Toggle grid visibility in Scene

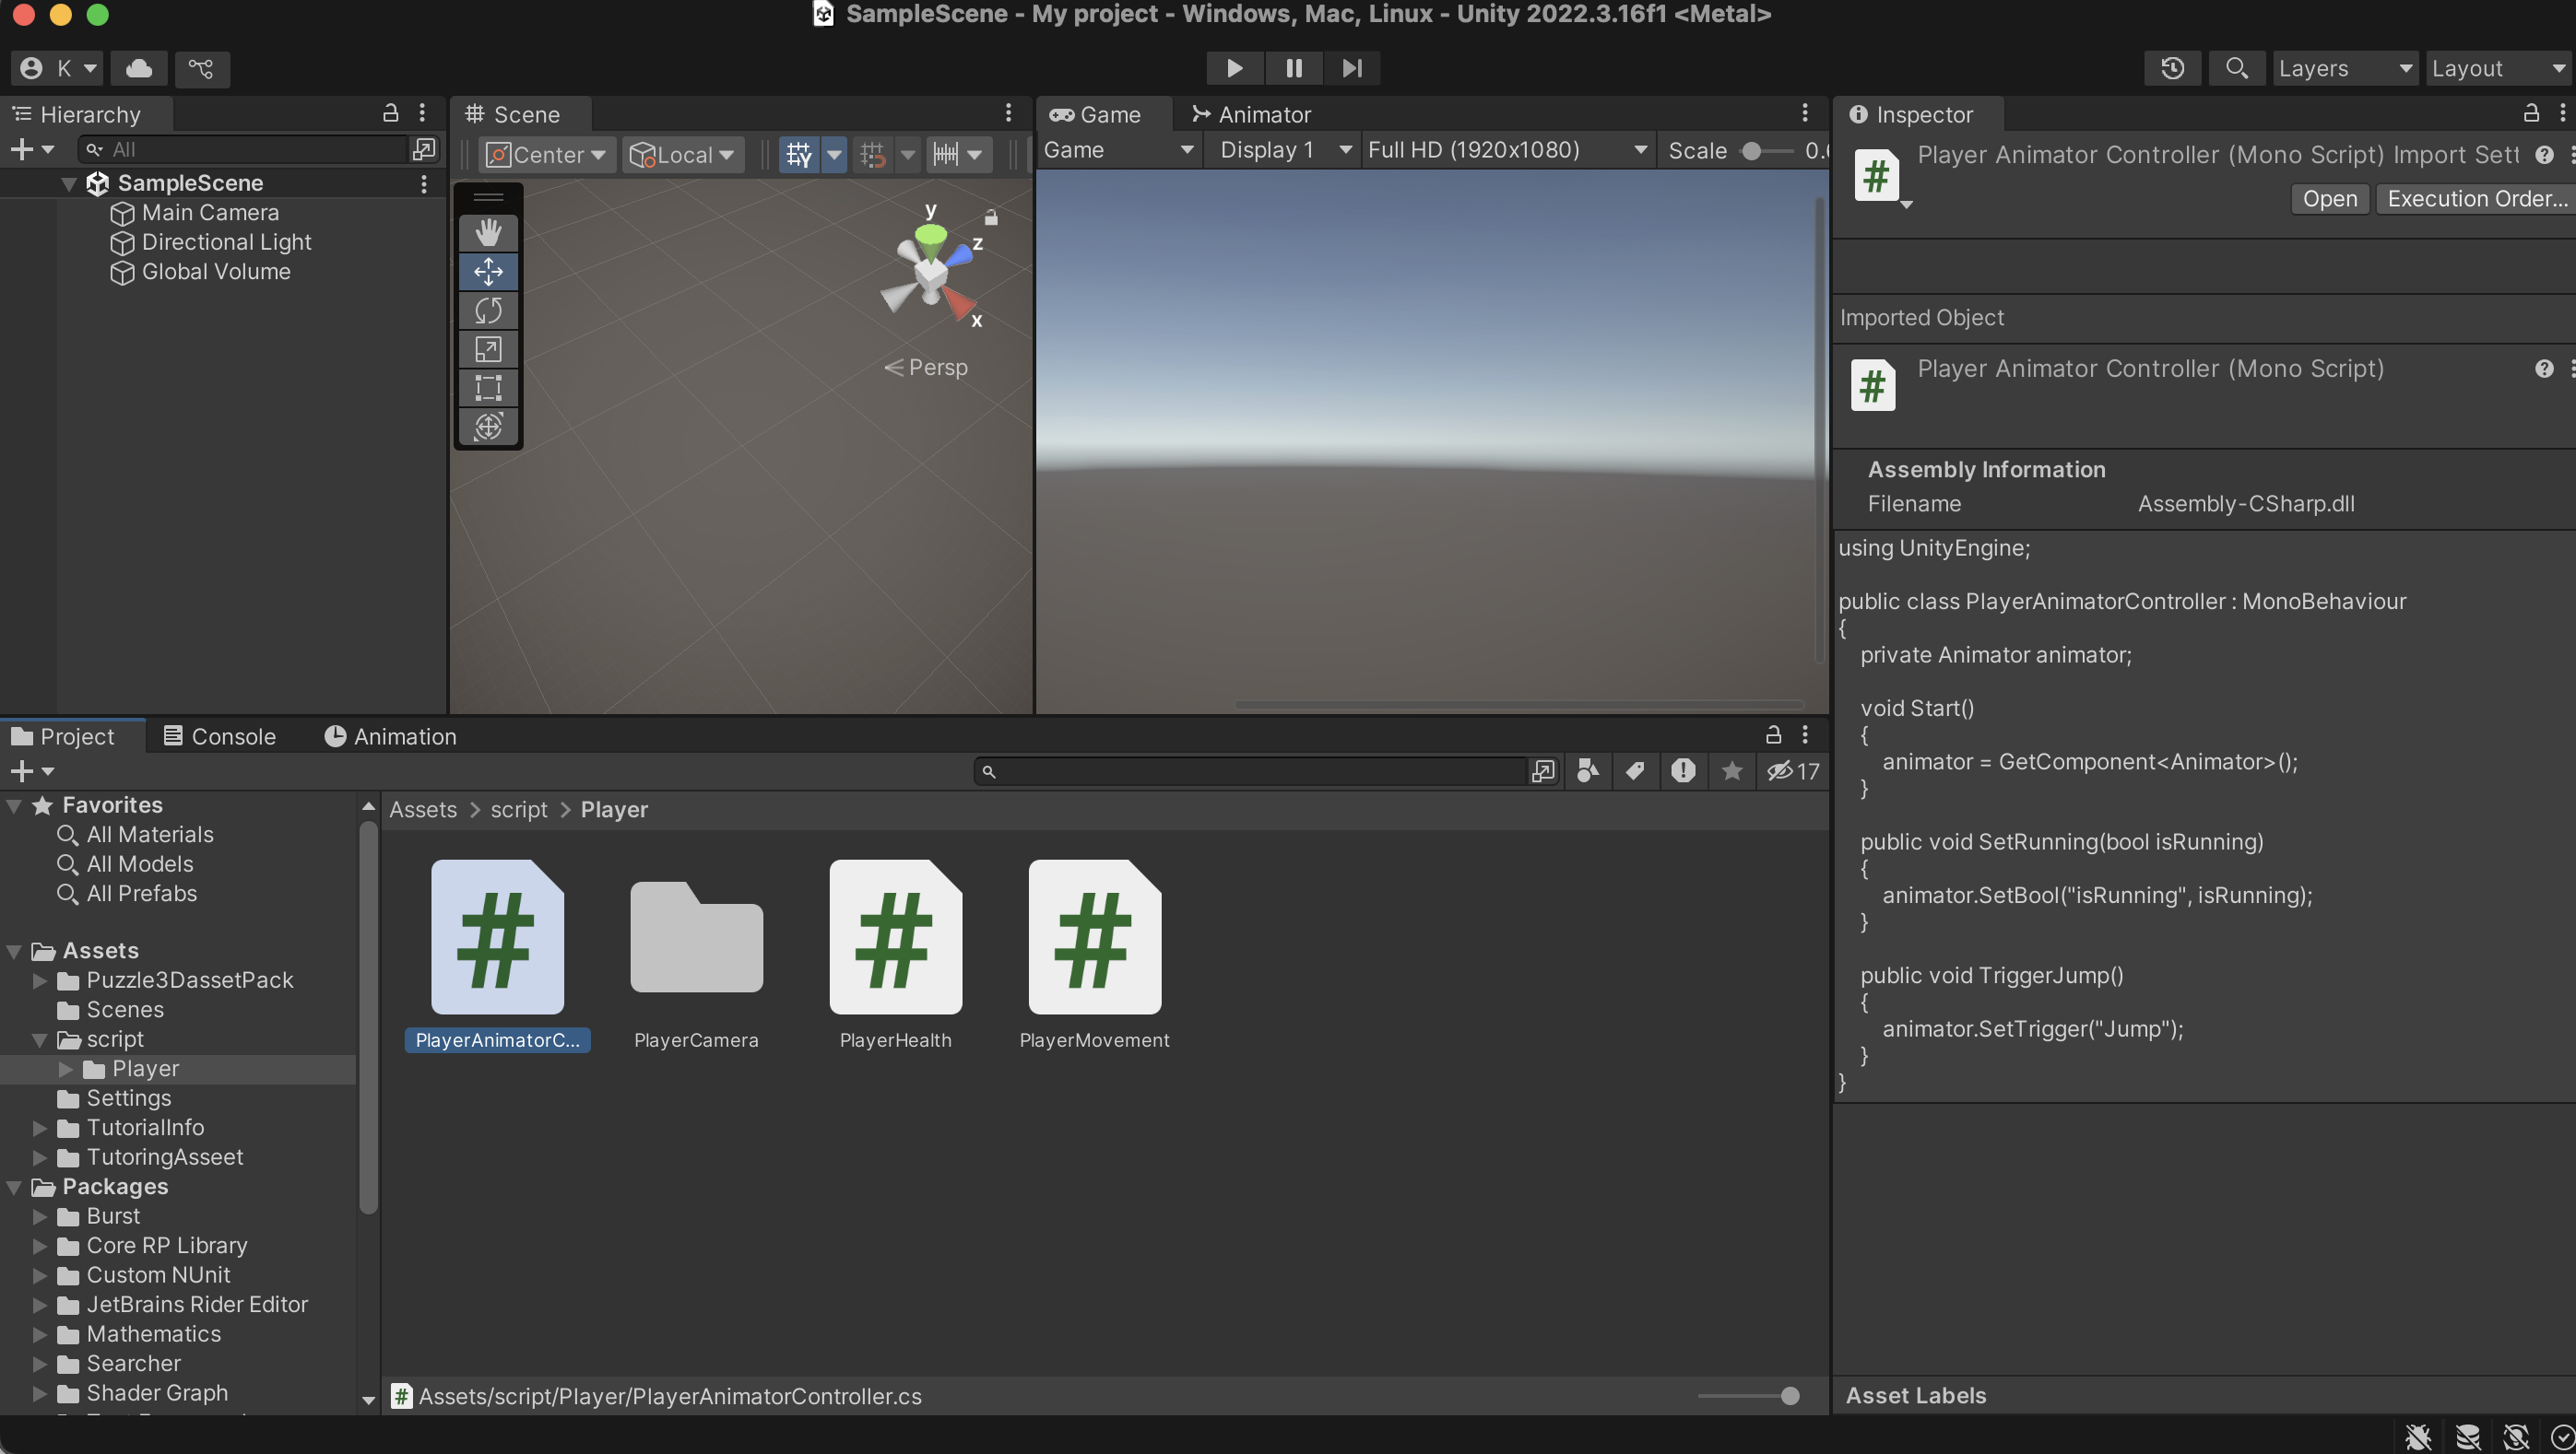pyautogui.click(x=798, y=155)
